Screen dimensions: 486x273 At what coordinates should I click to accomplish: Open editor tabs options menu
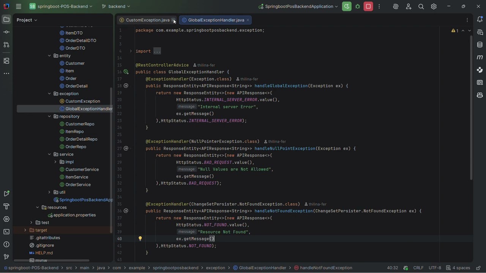(x=467, y=20)
